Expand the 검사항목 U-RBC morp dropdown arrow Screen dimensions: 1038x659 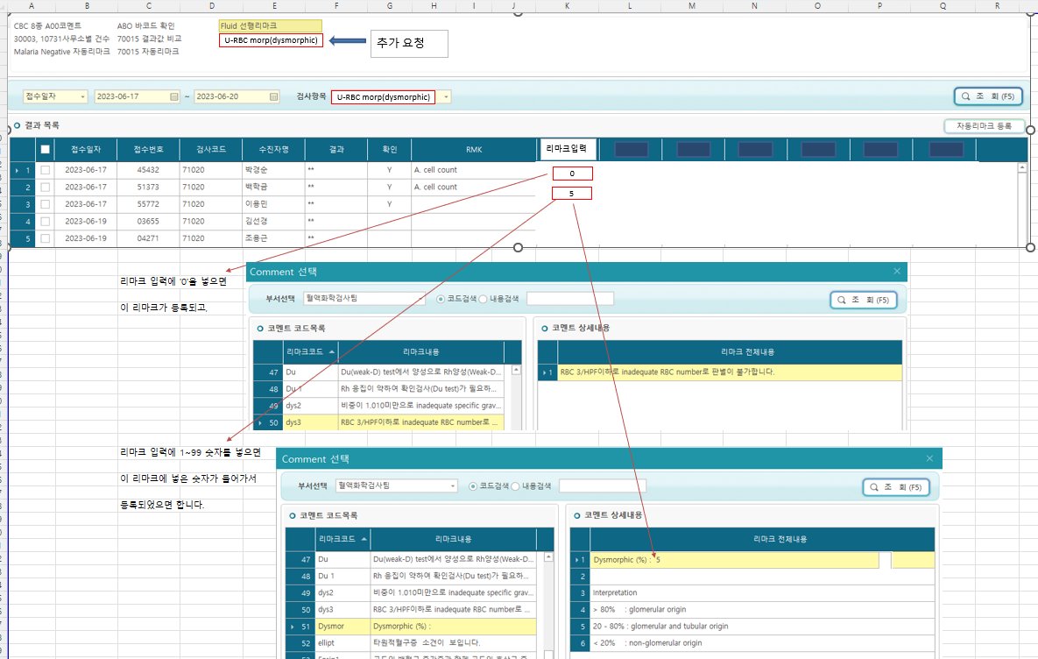447,97
